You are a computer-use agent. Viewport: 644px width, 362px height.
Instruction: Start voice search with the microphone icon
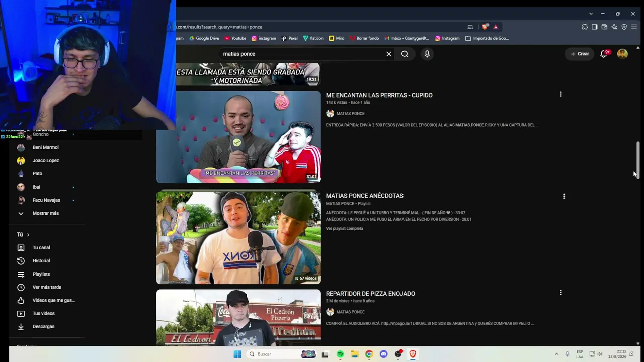click(427, 54)
